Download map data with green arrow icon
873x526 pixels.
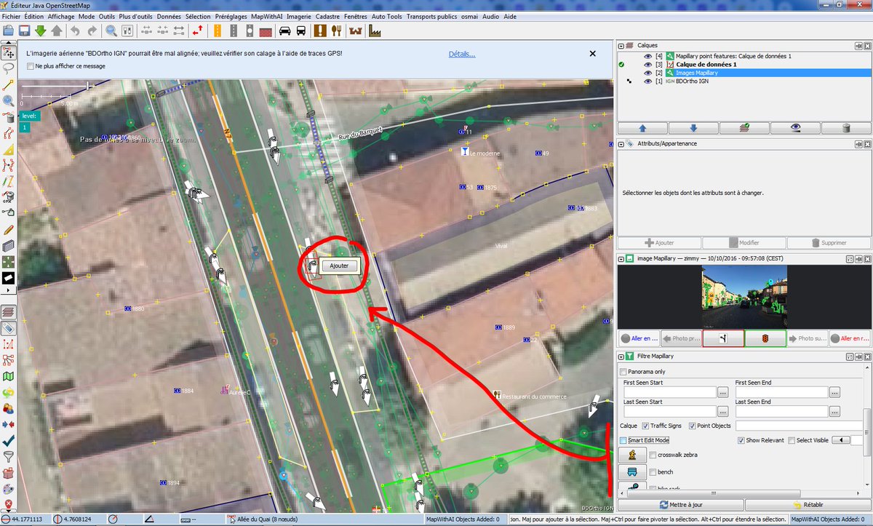click(41, 31)
